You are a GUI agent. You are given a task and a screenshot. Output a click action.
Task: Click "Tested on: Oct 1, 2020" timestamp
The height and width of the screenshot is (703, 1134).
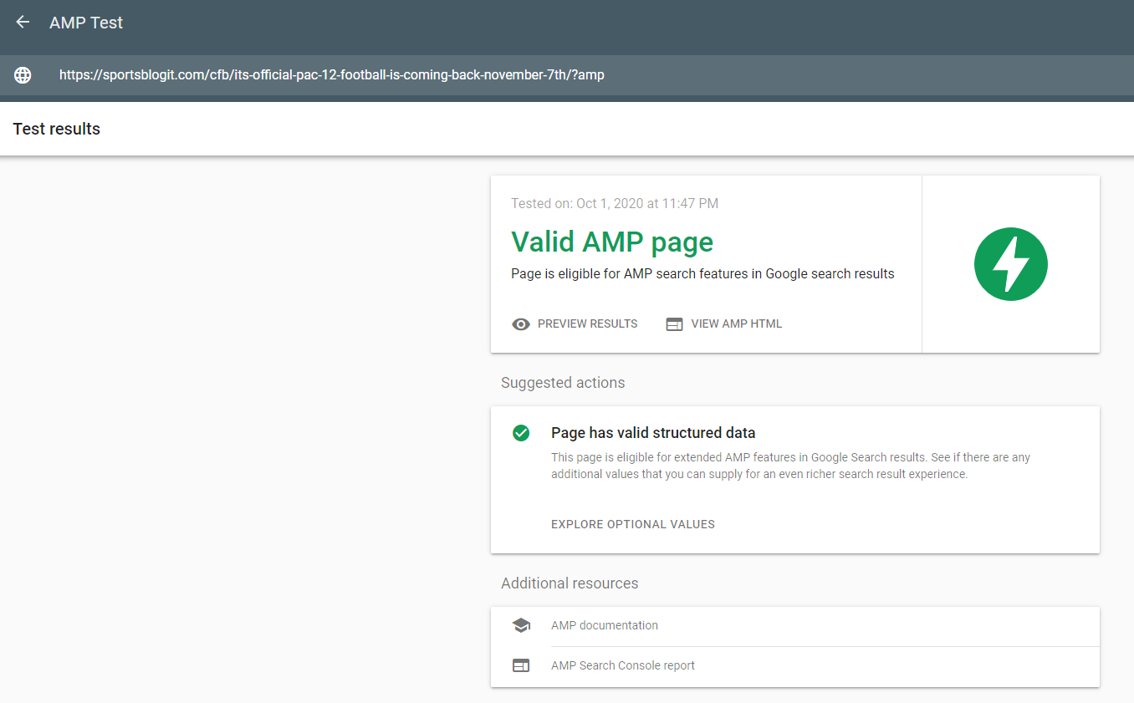tap(615, 203)
